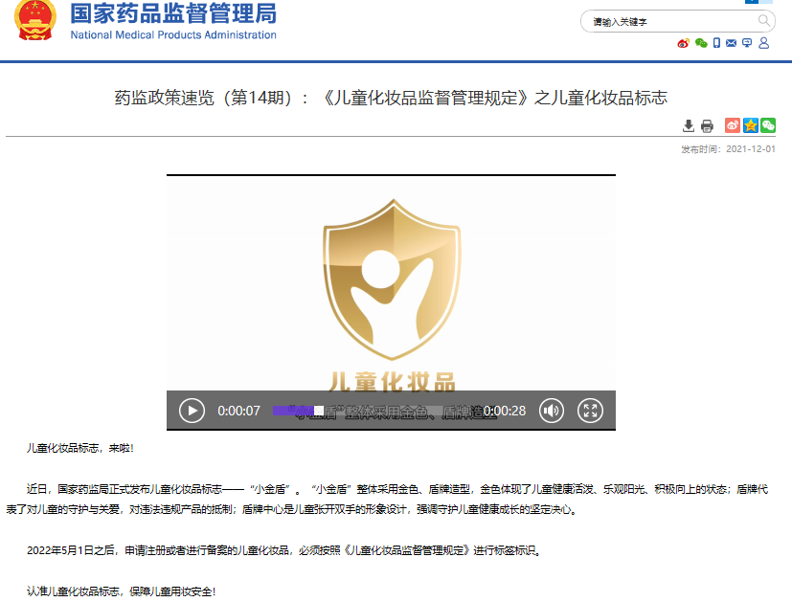Open the header WeChat icon
This screenshot has width=792, height=602.
pos(701,43)
